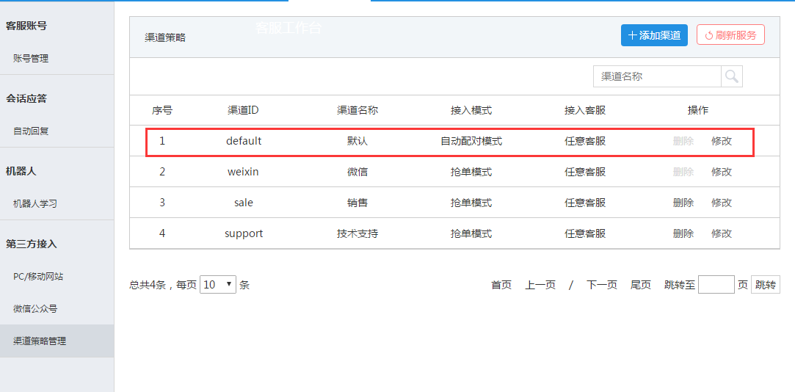This screenshot has width=795, height=392.
Task: Click the search magnifier icon
Action: (x=731, y=76)
